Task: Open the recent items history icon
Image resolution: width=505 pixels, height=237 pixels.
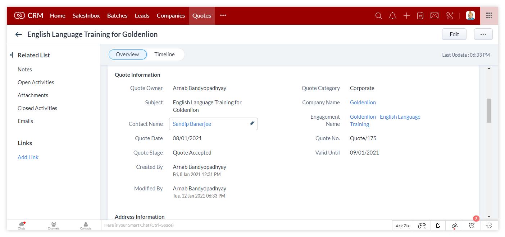Action: click(489, 226)
